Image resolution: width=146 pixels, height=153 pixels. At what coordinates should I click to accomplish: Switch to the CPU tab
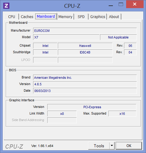click(x=12, y=17)
